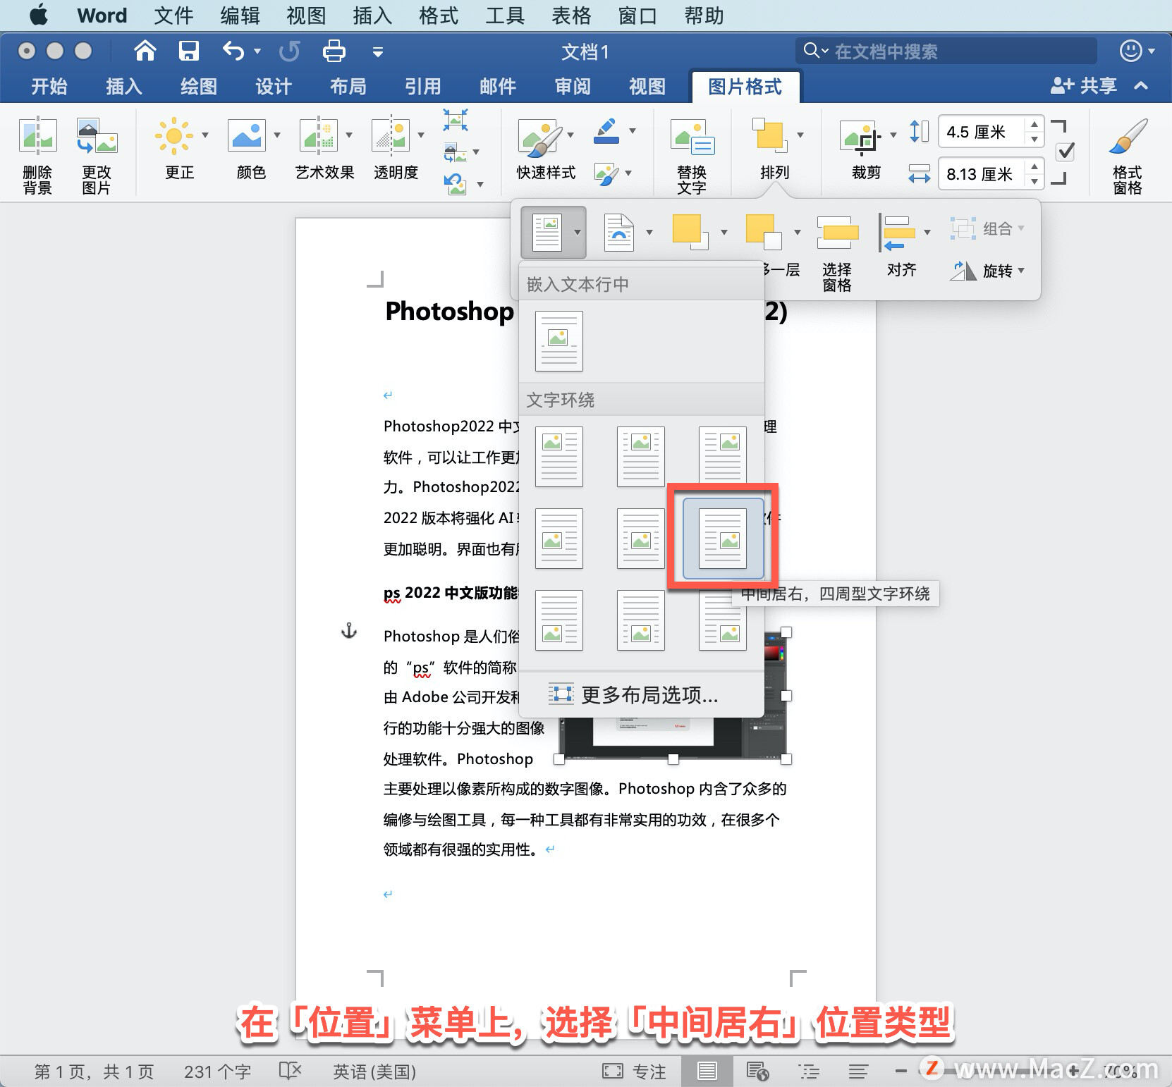
Task: Click the width stepper down arrow
Action: tap(1034, 181)
